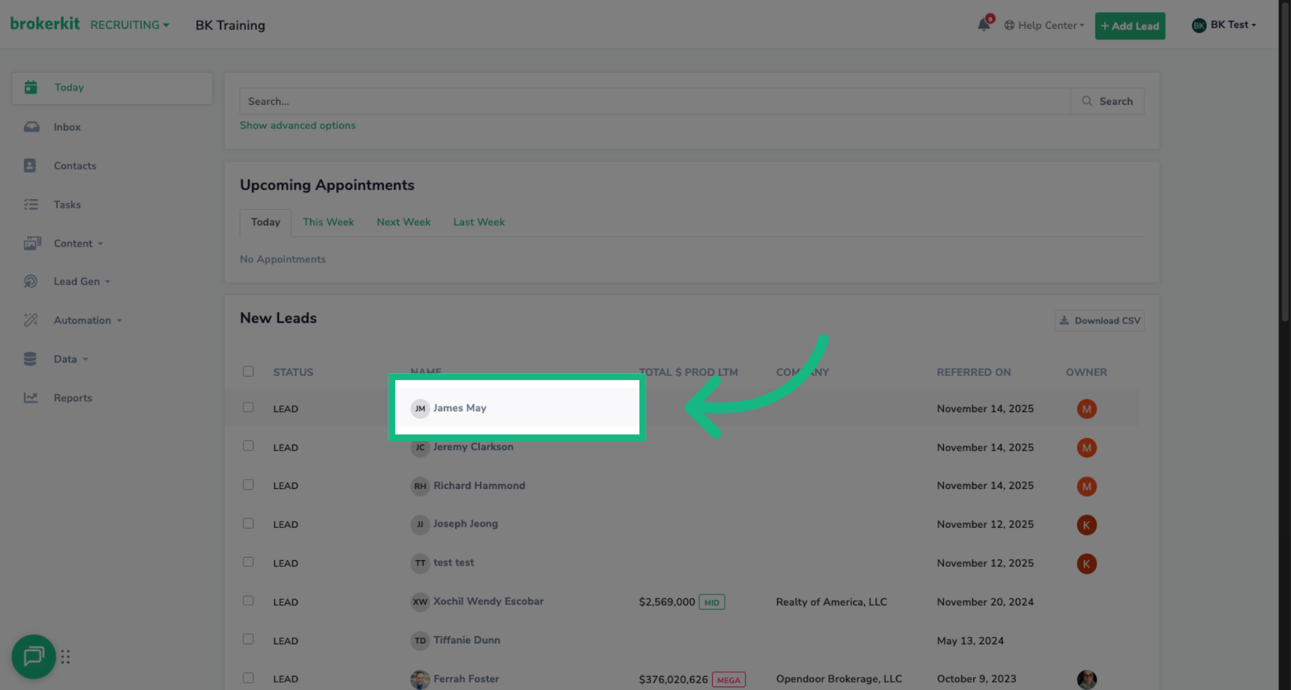Viewport: 1291px width, 690px height.
Task: Check the Tiffanie Dunn lead checkbox
Action: coord(248,640)
